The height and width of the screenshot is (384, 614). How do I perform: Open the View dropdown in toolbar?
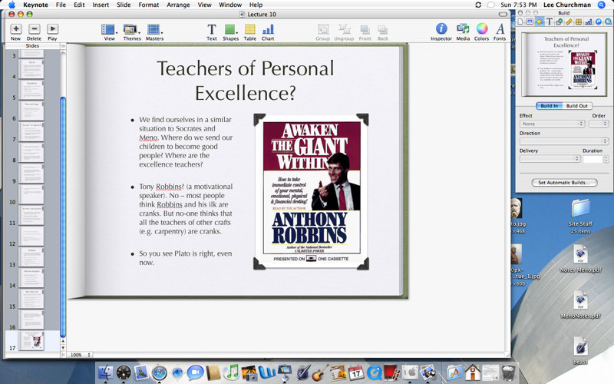(x=110, y=29)
